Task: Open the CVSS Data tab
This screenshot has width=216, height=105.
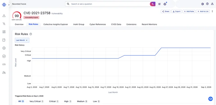Action: (116, 24)
